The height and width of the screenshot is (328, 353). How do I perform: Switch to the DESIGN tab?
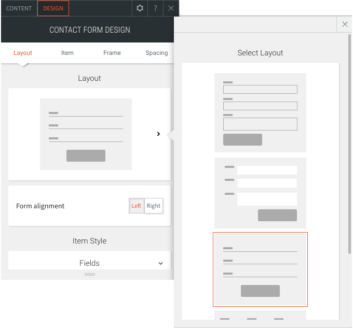coord(53,8)
